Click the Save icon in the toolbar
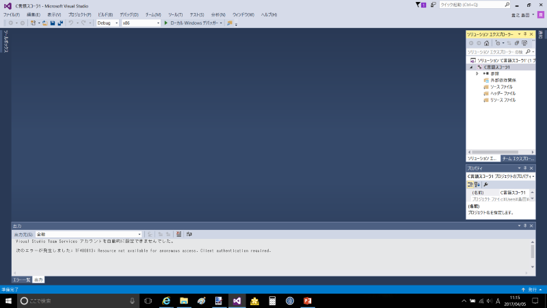This screenshot has height=308, width=547. tap(53, 23)
